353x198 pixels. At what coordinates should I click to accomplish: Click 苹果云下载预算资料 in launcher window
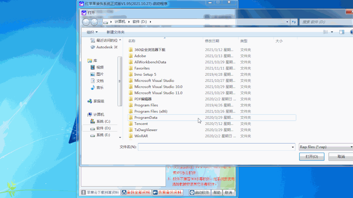point(100,192)
